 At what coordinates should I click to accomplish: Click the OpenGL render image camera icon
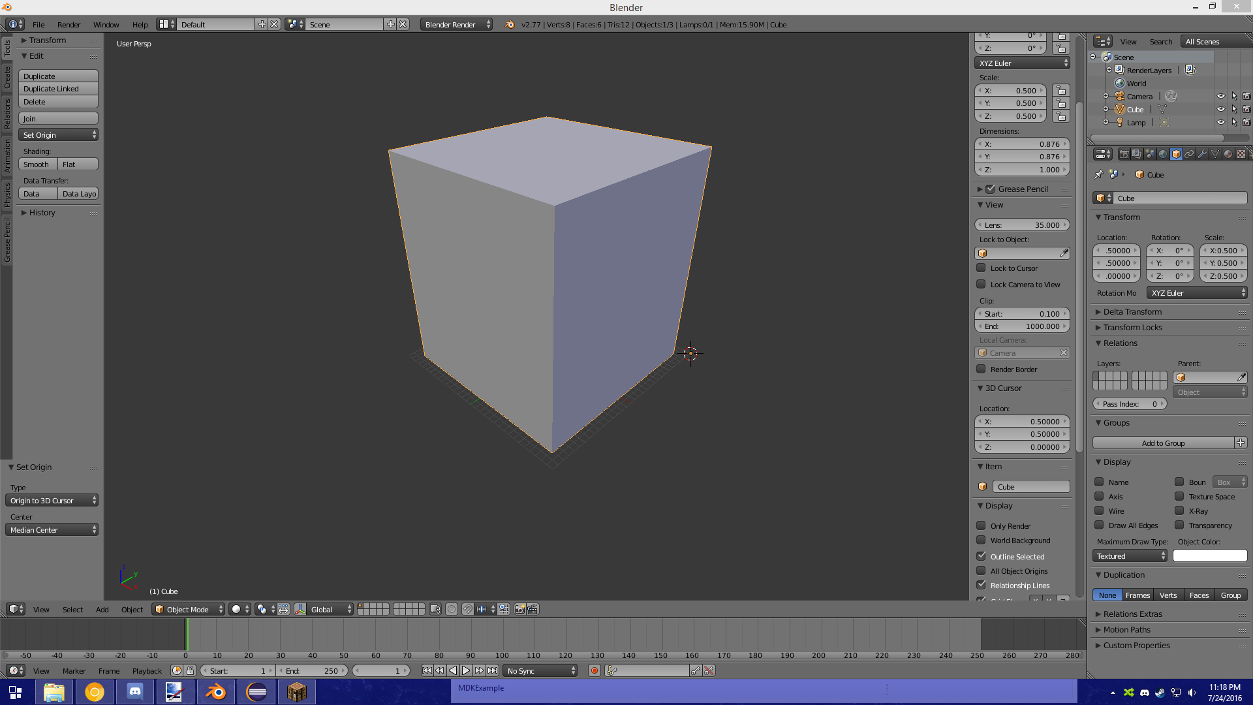coord(519,609)
